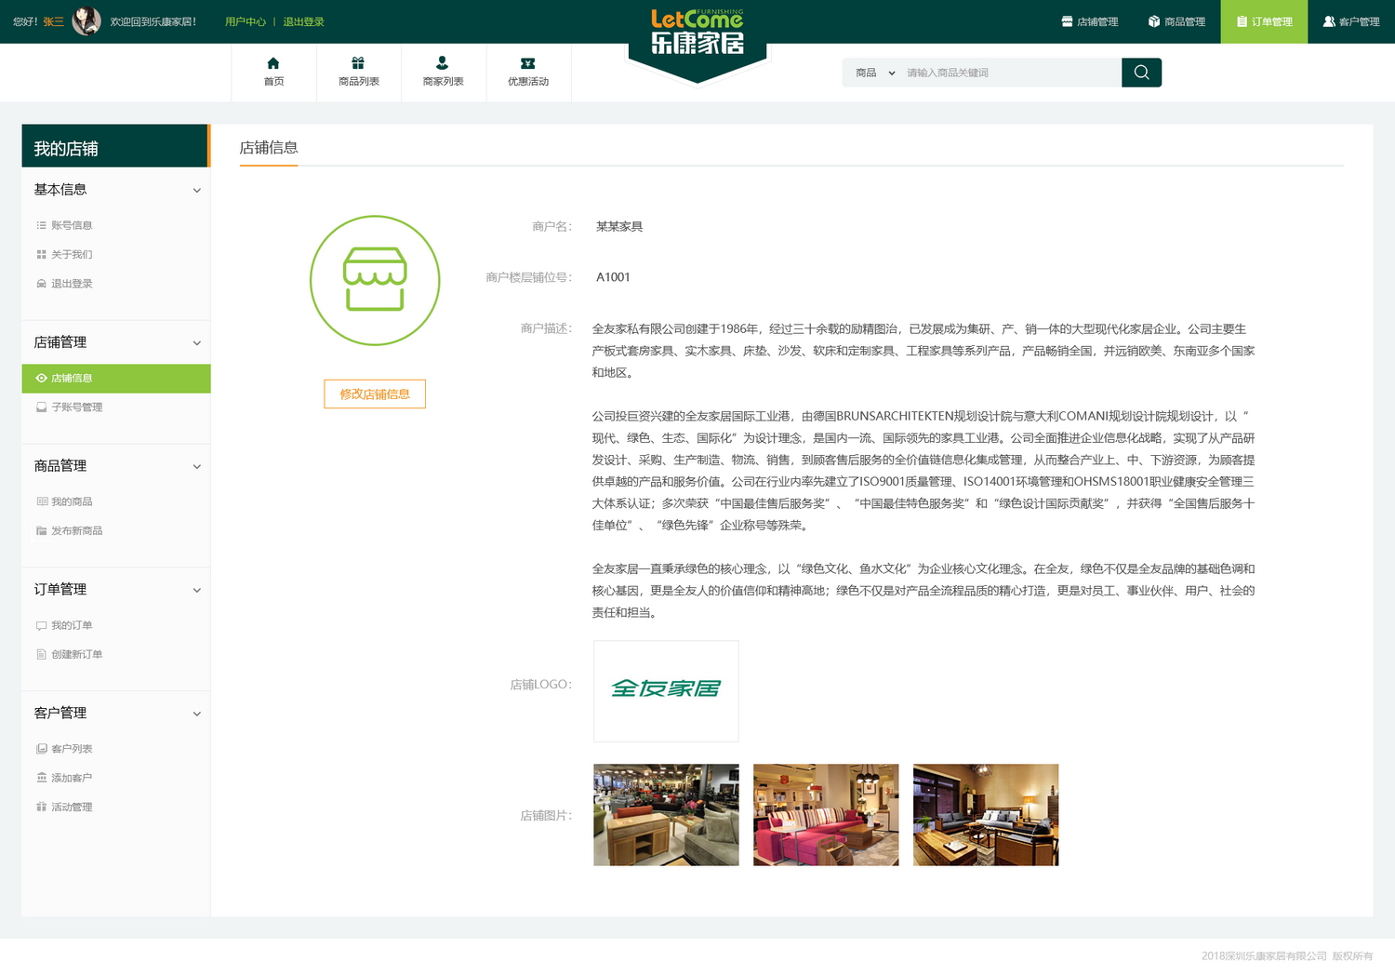Open the 全友家居 logo image
This screenshot has width=1395, height=975.
666,691
